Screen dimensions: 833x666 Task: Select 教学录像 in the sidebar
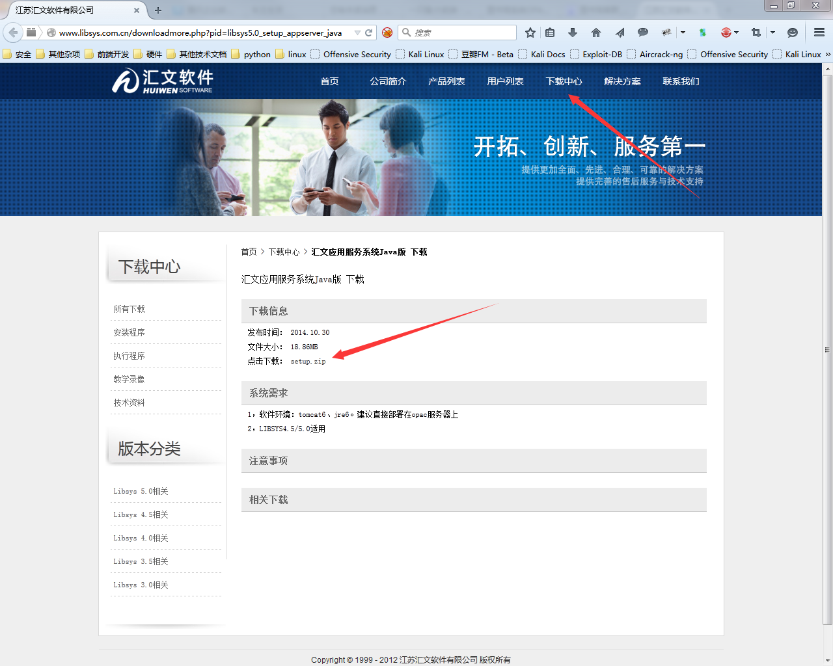click(x=129, y=379)
